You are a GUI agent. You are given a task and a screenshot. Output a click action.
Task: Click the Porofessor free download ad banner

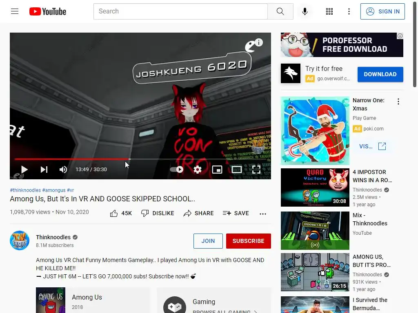click(342, 45)
